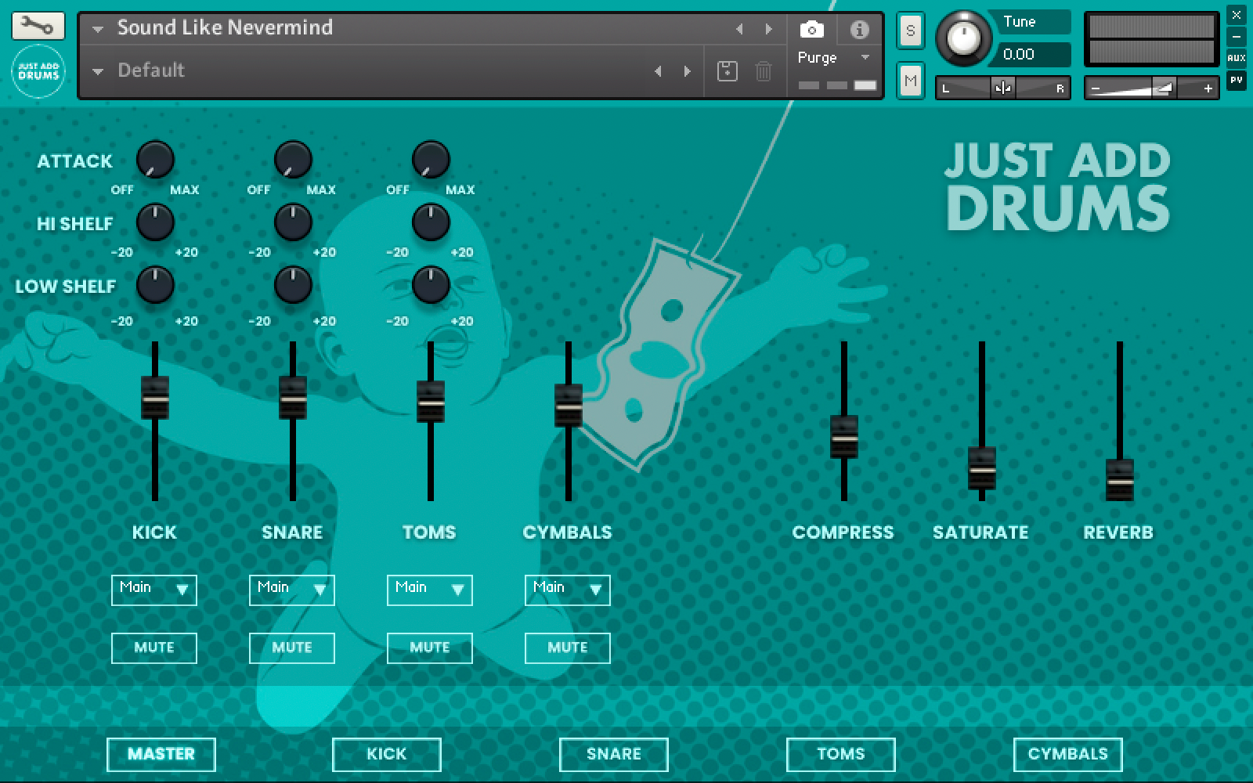This screenshot has width=1253, height=783.
Task: Click the Snare Hi Shelf knob
Action: tap(293, 222)
